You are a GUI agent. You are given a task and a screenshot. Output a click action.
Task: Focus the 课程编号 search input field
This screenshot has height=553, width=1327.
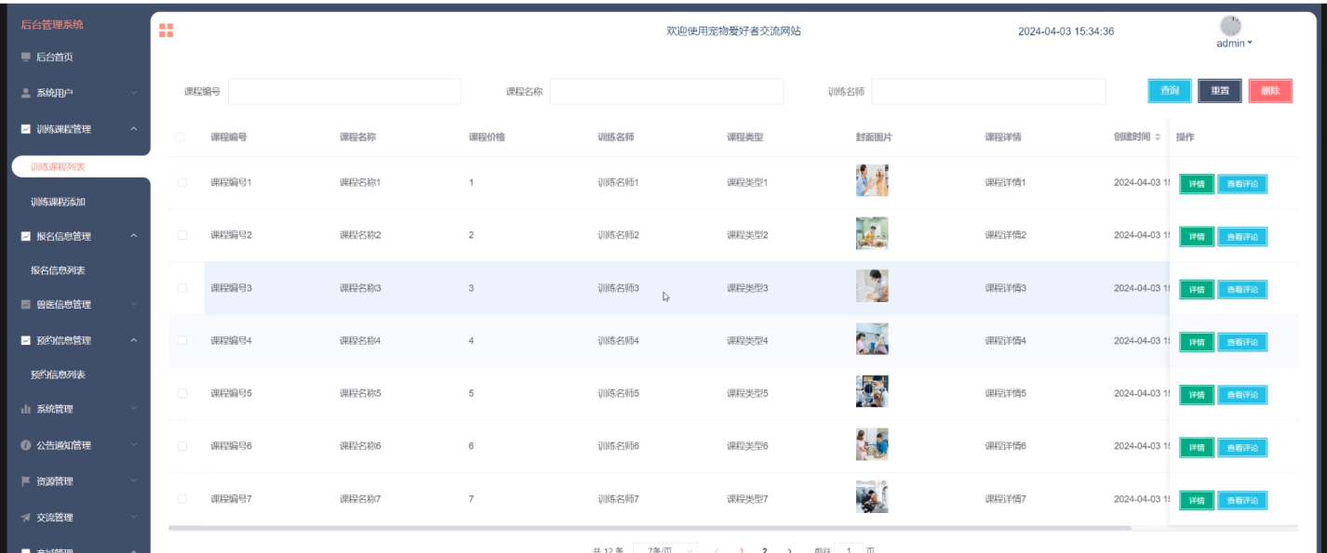tap(344, 91)
